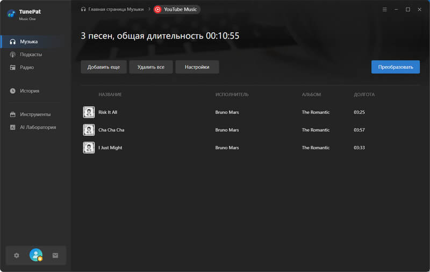The image size is (430, 272).
Task: Click The Romantic in Risk It All row
Action: click(x=316, y=112)
